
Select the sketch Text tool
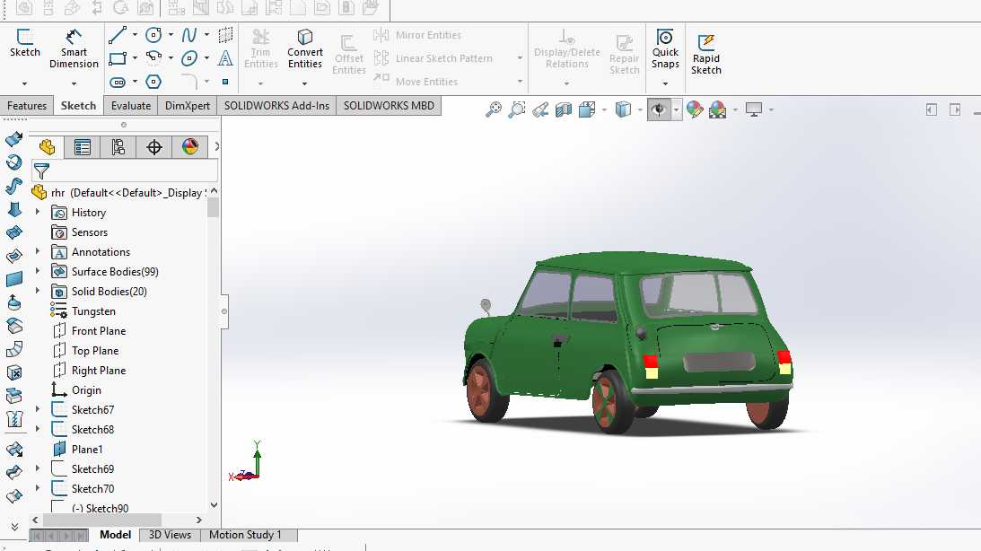(225, 58)
